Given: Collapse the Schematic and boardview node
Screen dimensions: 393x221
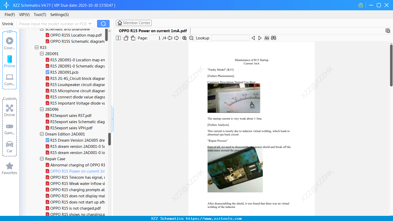Looking at the screenshot, I should (x=42, y=29).
